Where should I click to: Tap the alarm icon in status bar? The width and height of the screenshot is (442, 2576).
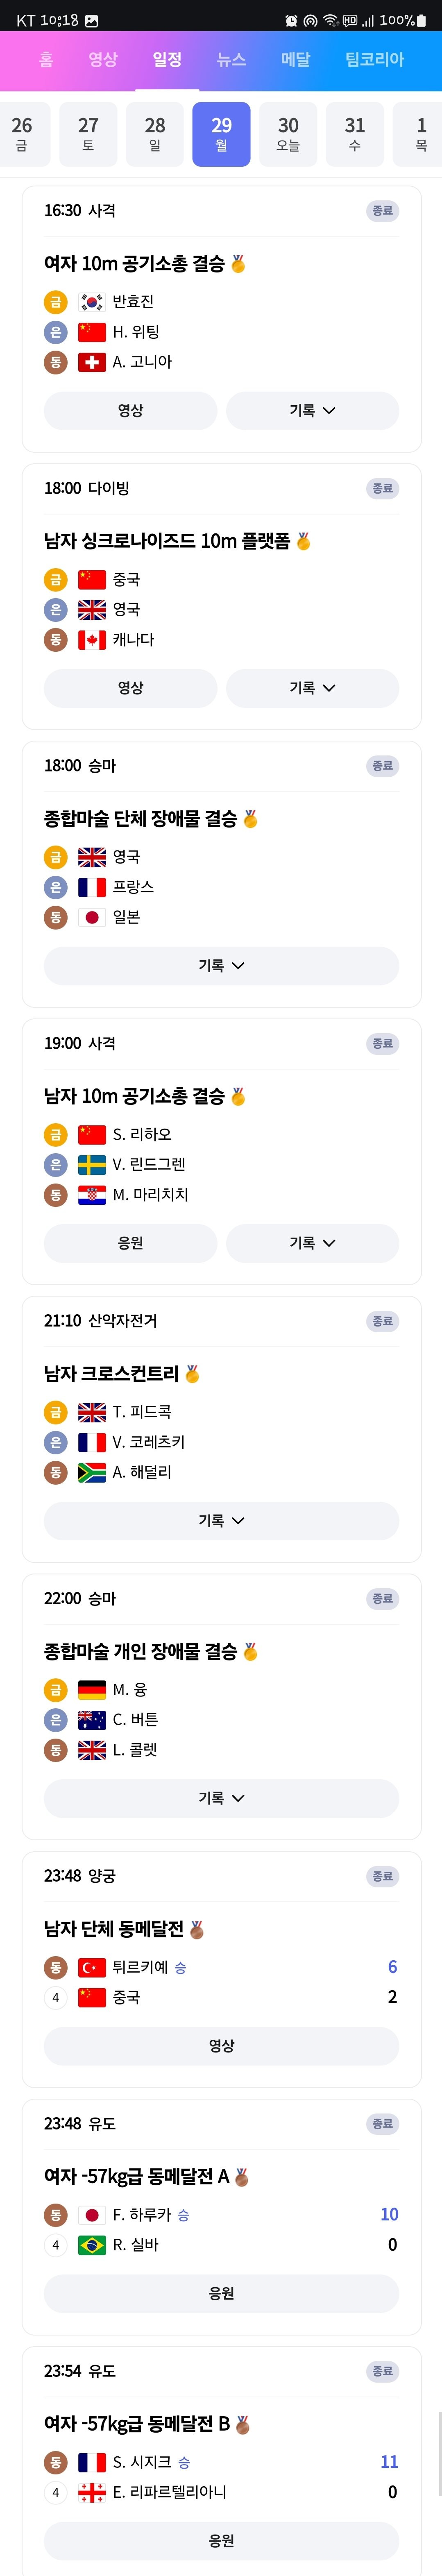(x=291, y=20)
